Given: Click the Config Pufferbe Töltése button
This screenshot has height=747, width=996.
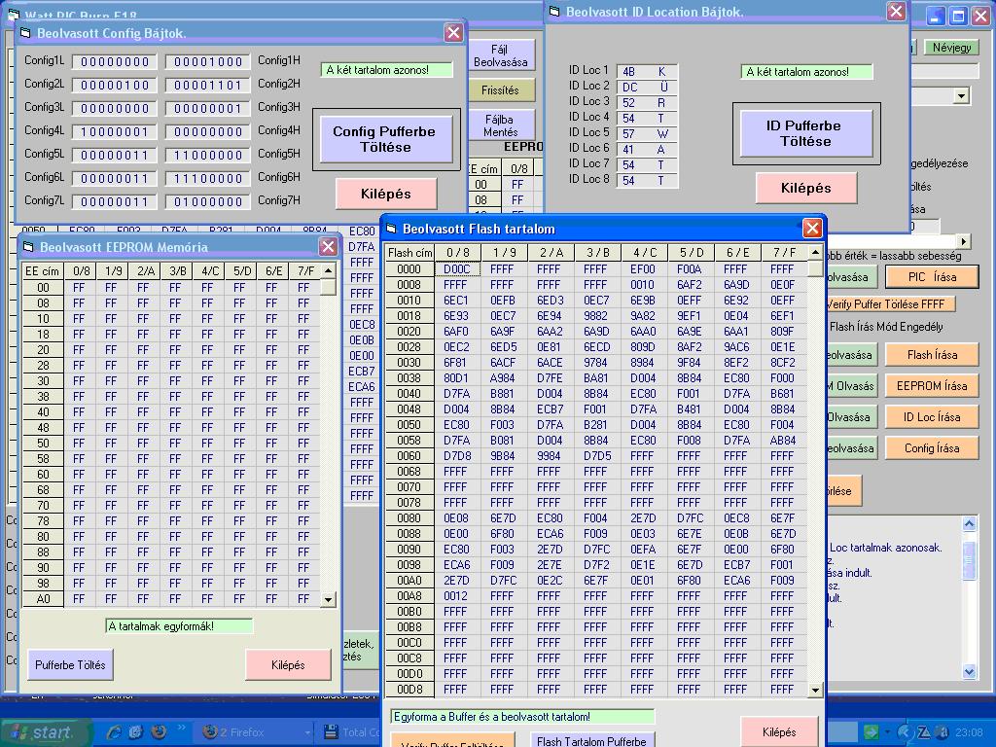Looking at the screenshot, I should click(x=385, y=139).
